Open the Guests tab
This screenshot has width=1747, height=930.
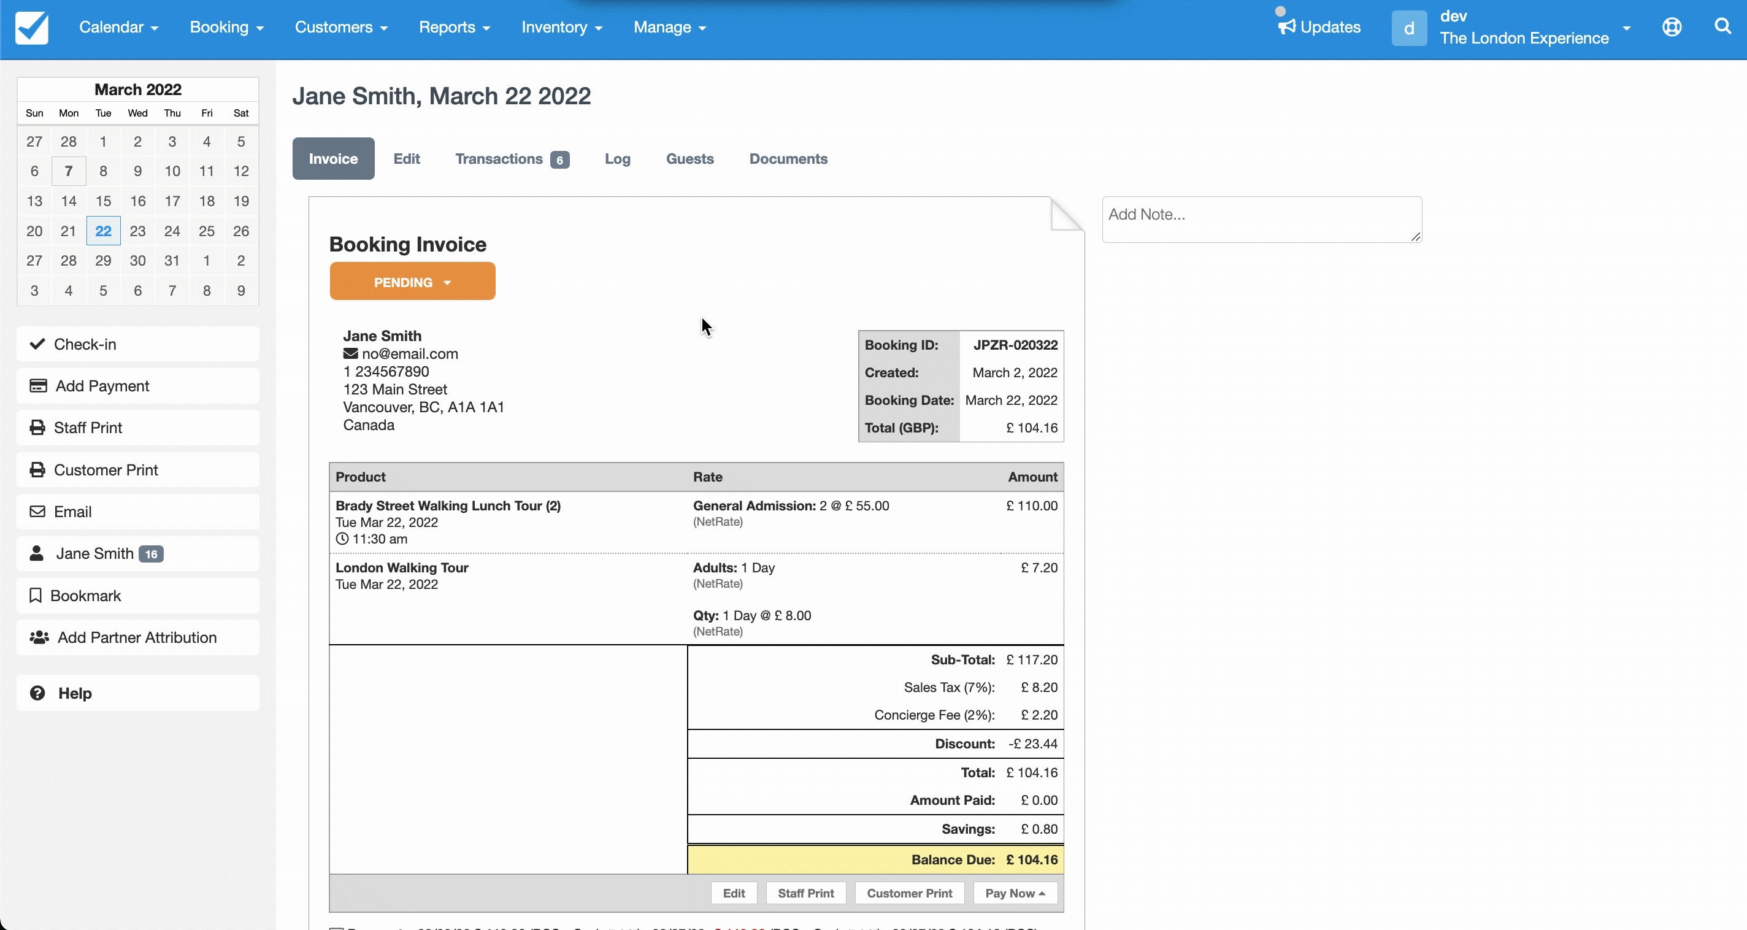pyautogui.click(x=689, y=159)
